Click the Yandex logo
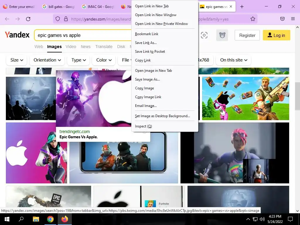The image size is (300, 225). [x=17, y=35]
